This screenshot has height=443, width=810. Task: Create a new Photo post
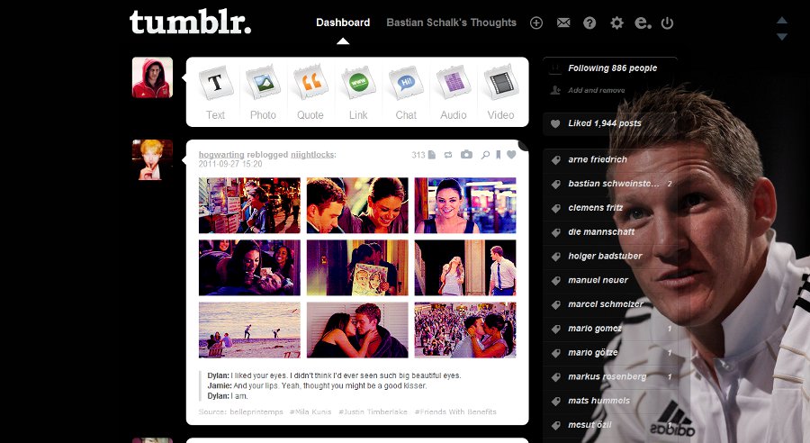tap(263, 92)
